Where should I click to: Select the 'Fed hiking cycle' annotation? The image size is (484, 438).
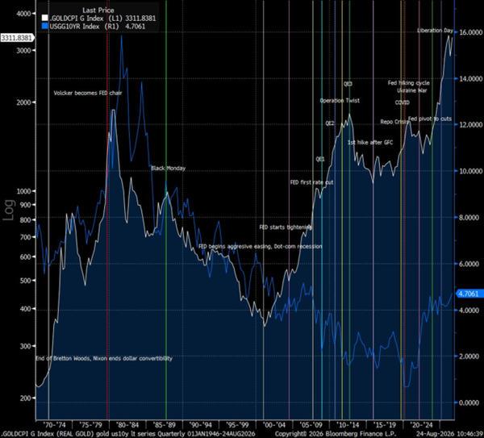pyautogui.click(x=409, y=83)
